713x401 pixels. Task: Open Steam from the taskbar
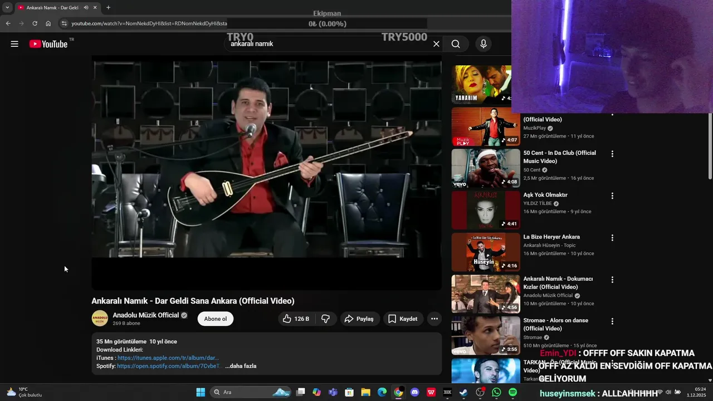(463, 392)
